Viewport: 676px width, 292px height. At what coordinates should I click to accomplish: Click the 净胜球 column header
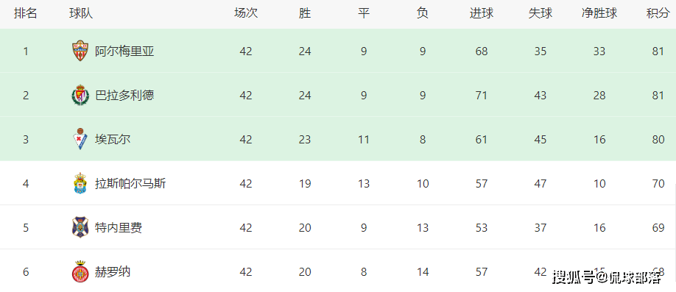(x=599, y=13)
